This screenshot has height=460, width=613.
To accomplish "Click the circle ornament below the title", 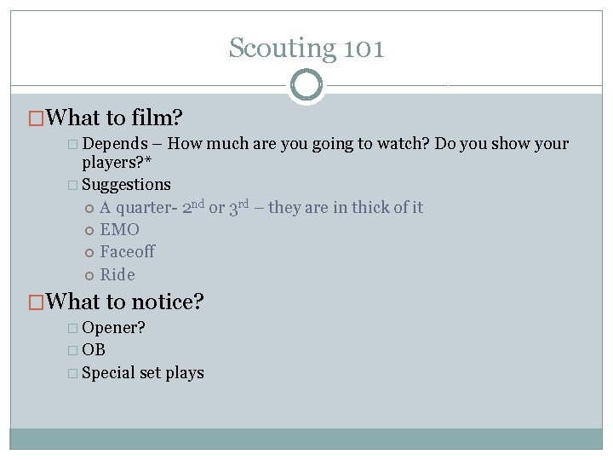I will pos(306,85).
